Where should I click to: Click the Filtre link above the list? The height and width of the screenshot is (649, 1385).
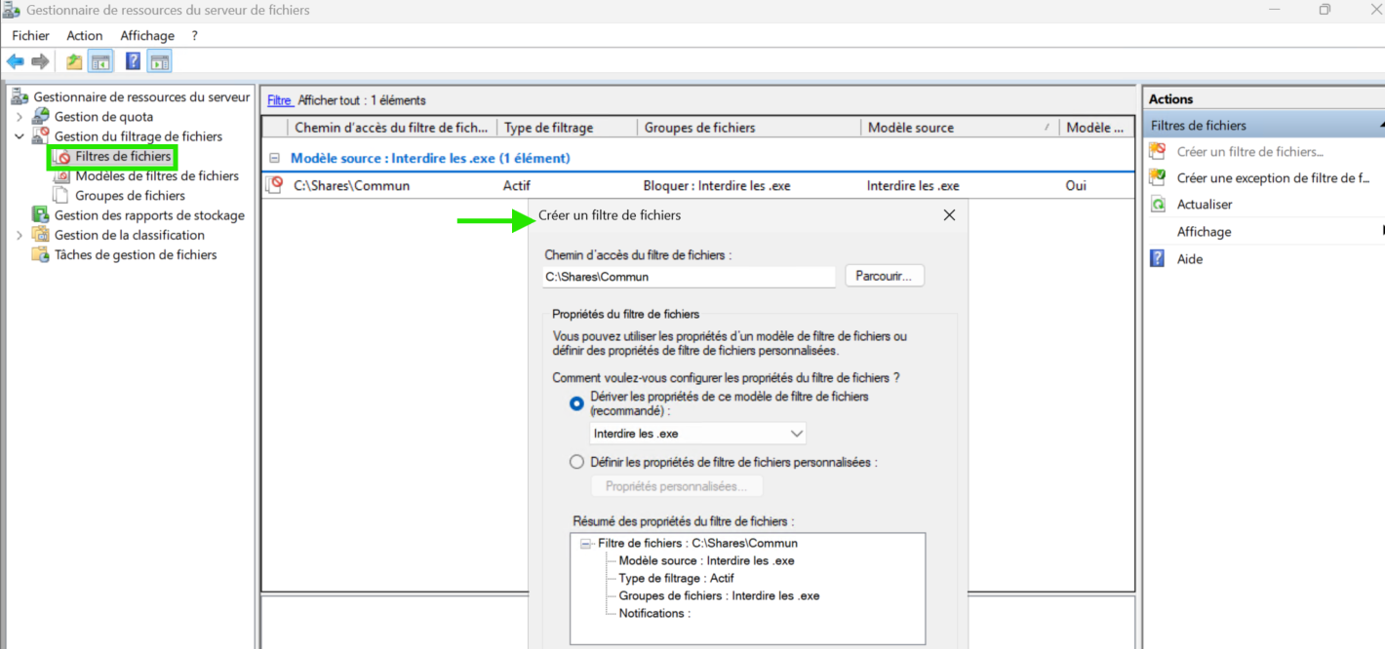click(279, 100)
